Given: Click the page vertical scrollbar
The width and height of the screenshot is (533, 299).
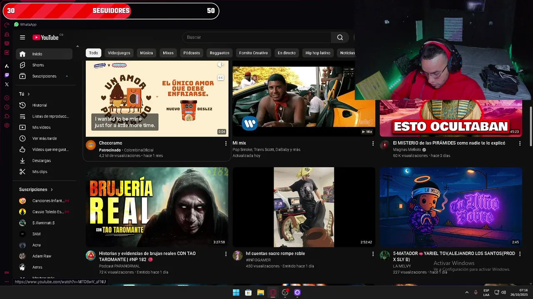Looking at the screenshot, I should coord(531,127).
